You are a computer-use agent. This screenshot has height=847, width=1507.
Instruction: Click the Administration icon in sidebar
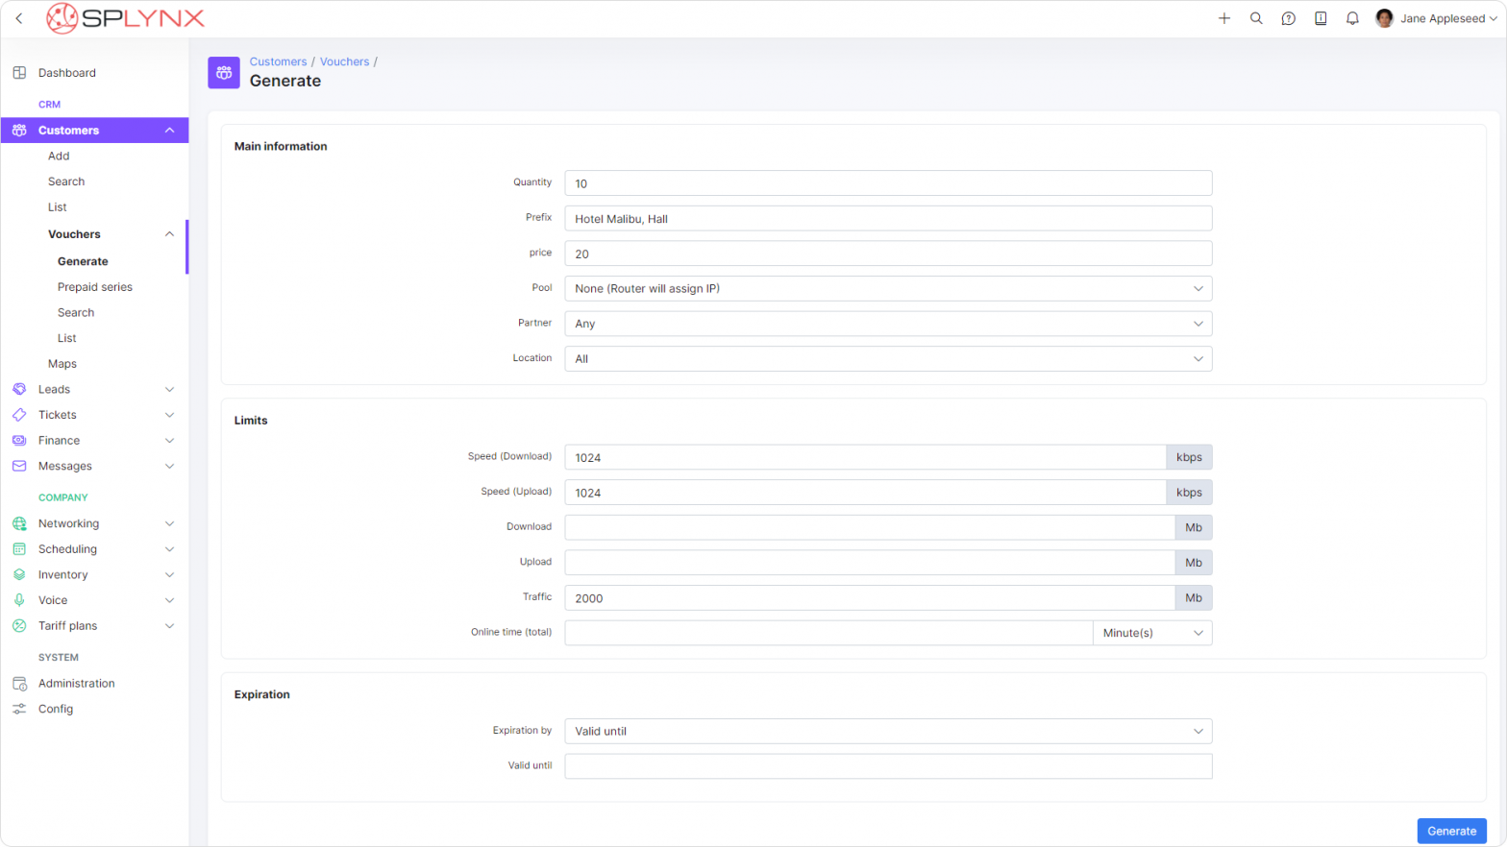19,684
